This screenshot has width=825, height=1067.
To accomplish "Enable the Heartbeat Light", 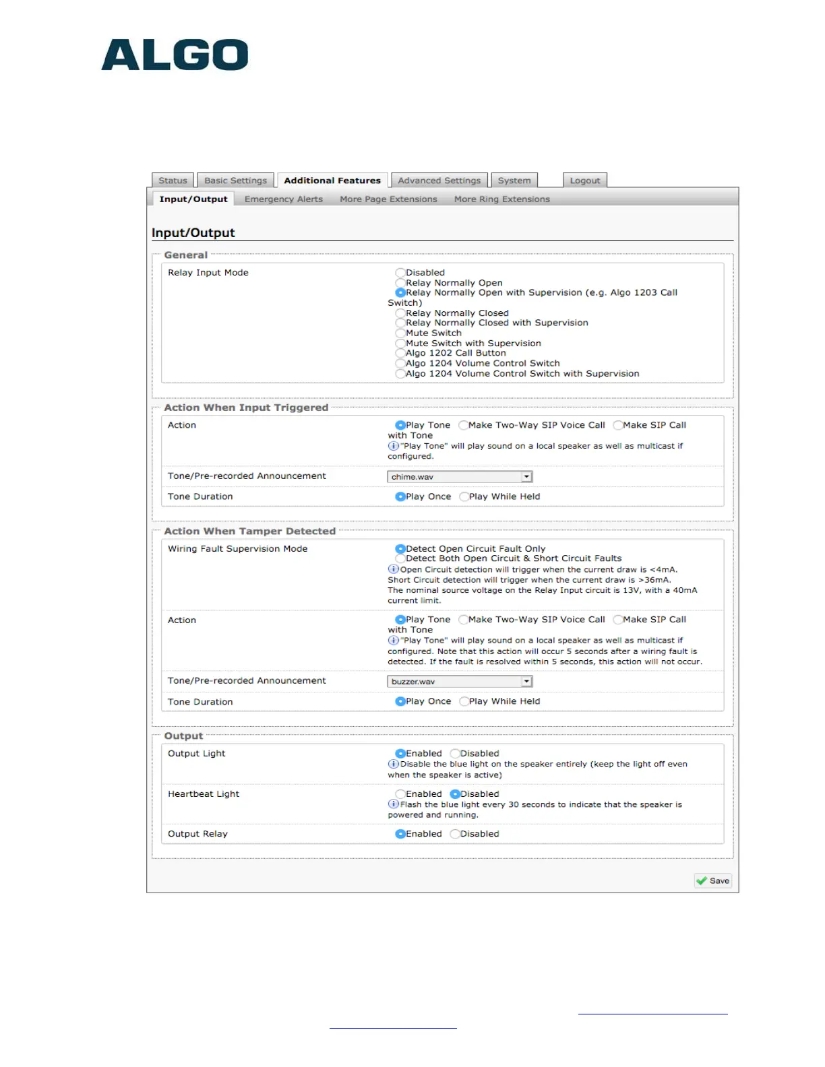I will (x=400, y=794).
